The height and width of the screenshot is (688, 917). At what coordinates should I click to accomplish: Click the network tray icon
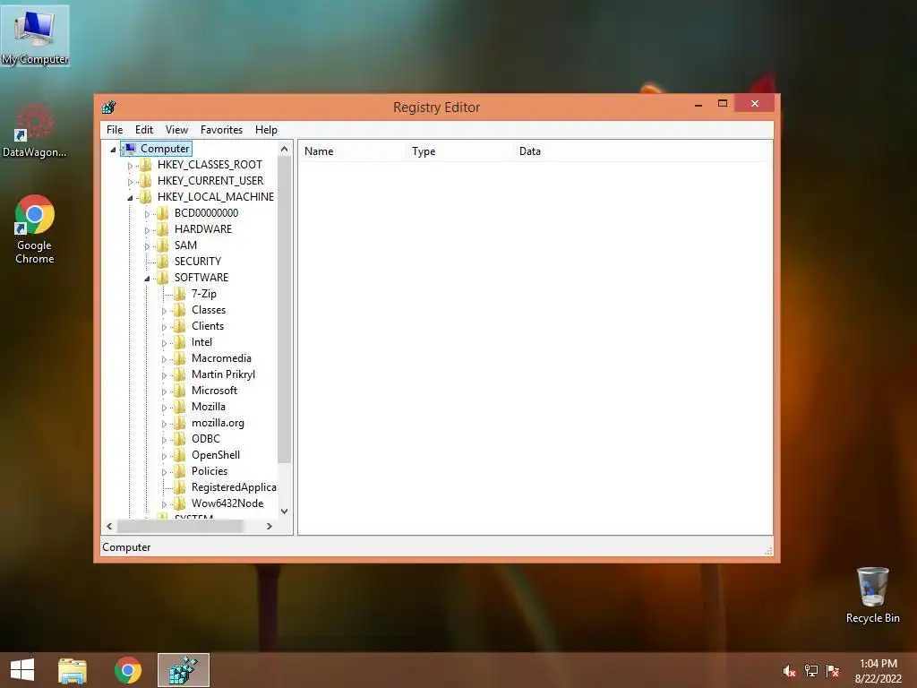click(811, 671)
